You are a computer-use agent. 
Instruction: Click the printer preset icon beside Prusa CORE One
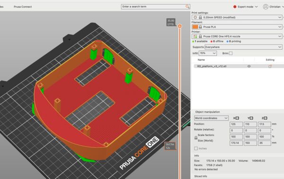tap(195, 36)
